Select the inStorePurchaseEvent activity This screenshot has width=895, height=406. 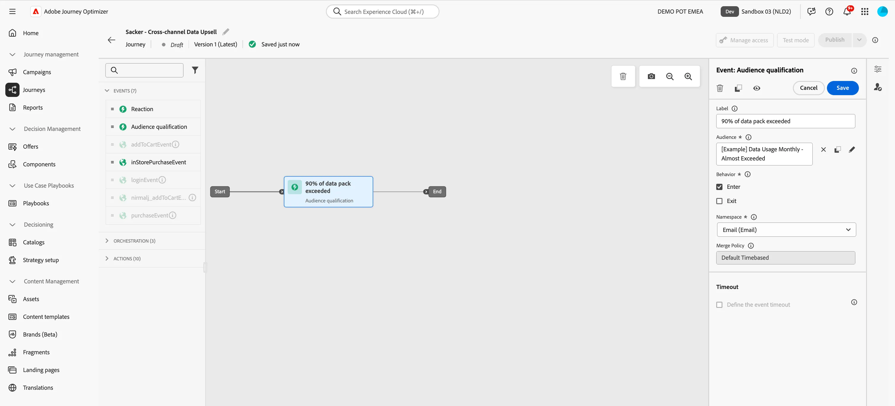153,162
